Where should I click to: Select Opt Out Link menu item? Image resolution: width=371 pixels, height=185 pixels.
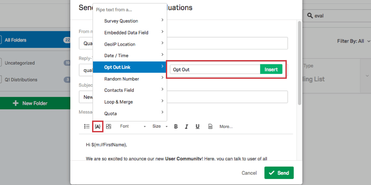click(130, 67)
